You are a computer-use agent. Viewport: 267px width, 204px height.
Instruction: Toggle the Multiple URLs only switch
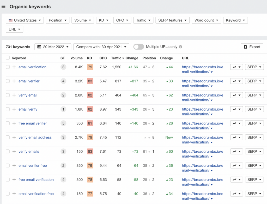(x=138, y=47)
